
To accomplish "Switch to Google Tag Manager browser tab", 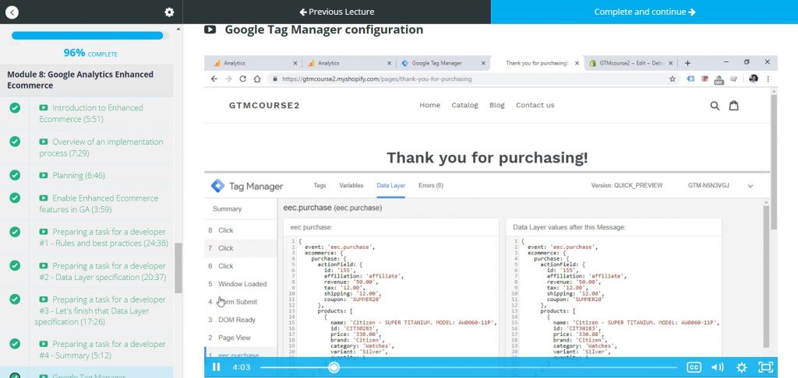I will click(x=443, y=63).
